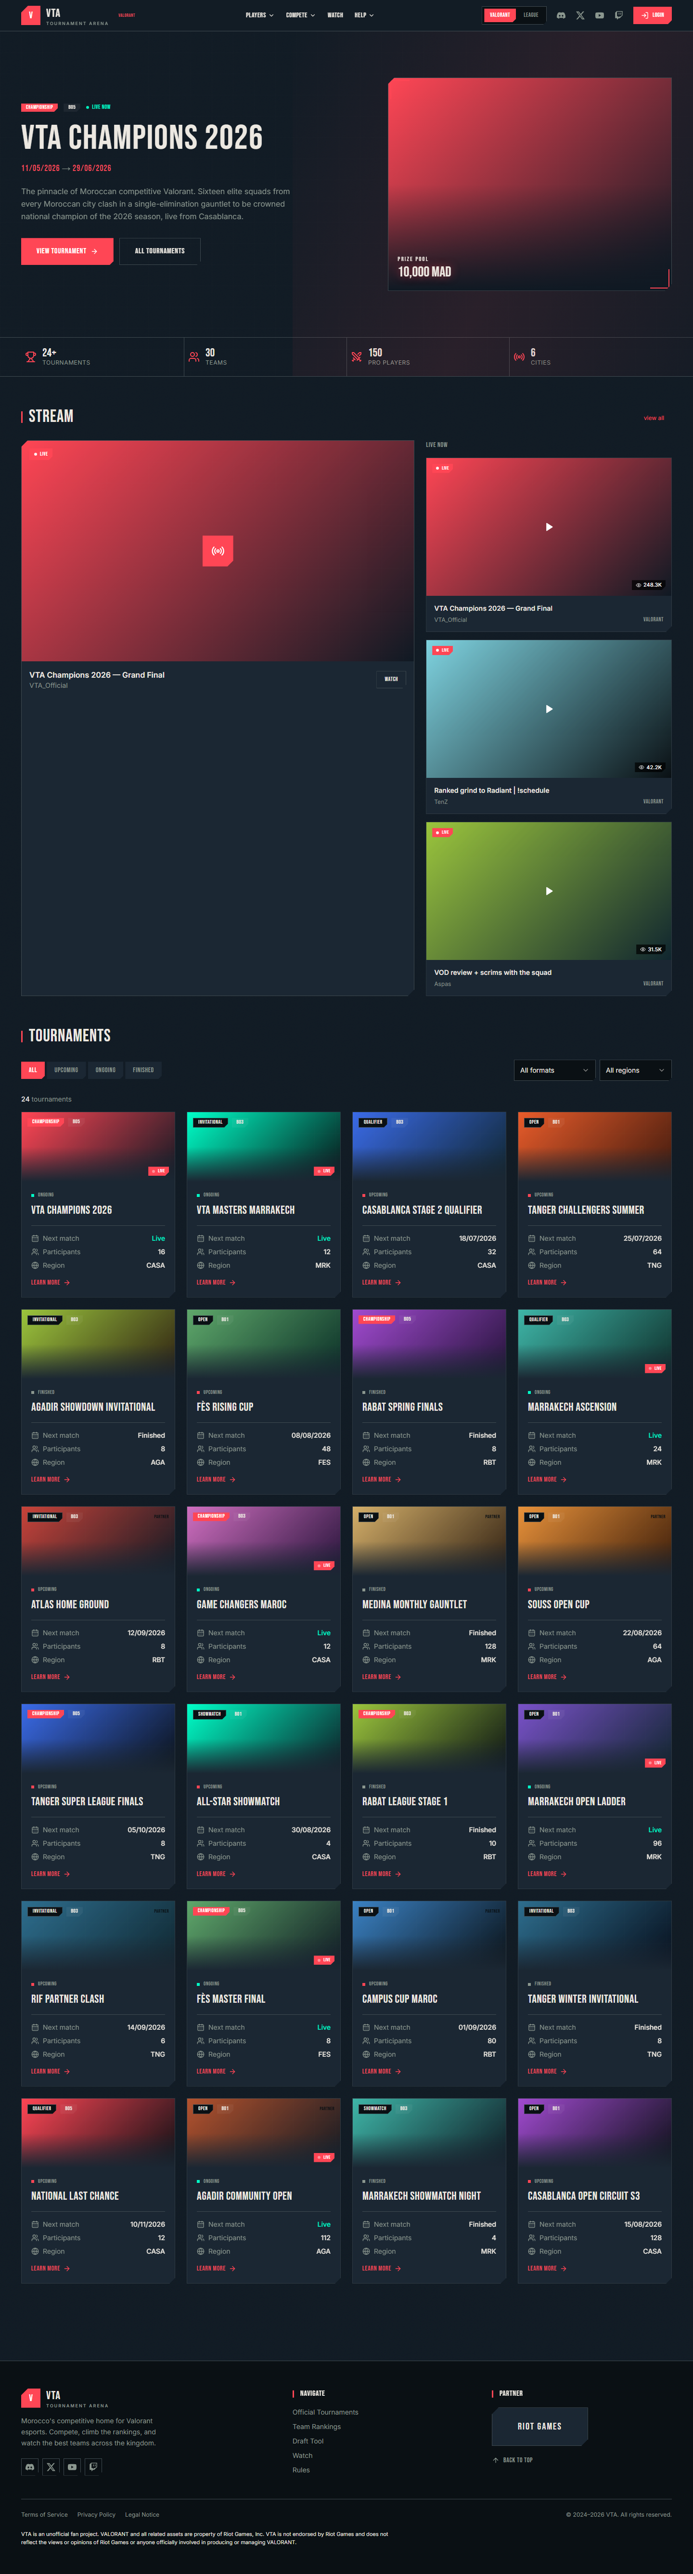Click the Official Tournaments footer link
This screenshot has width=693, height=2574.
[325, 2412]
